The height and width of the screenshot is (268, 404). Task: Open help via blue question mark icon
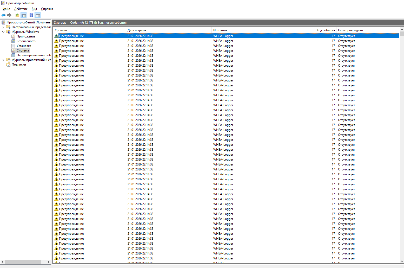pyautogui.click(x=31, y=15)
